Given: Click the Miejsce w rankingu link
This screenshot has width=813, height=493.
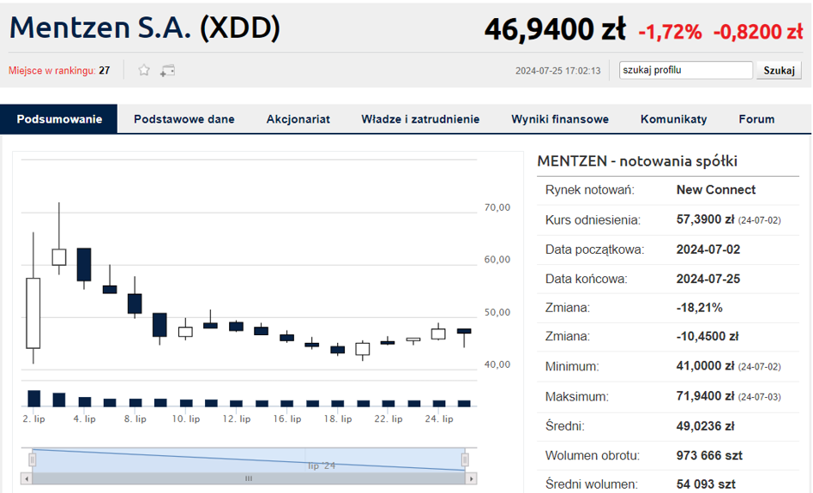Looking at the screenshot, I should [x=51, y=70].
